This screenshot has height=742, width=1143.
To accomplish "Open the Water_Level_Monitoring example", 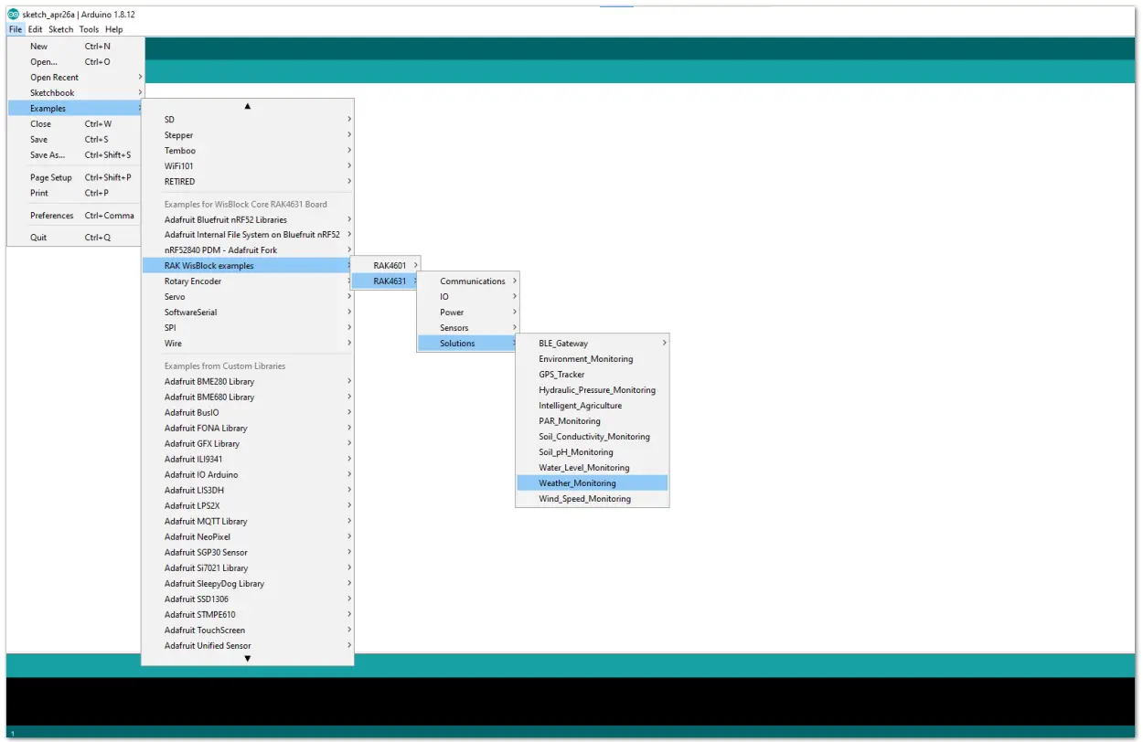I will (x=593, y=468).
